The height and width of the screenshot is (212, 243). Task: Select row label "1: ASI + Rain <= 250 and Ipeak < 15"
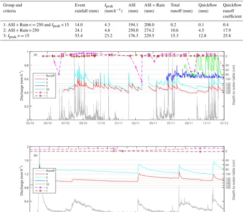[x=36, y=25]
